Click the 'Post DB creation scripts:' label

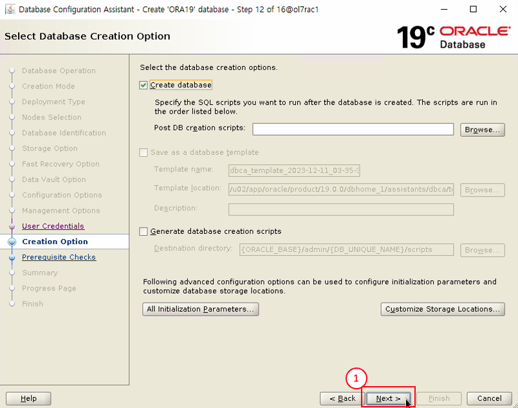tap(199, 128)
